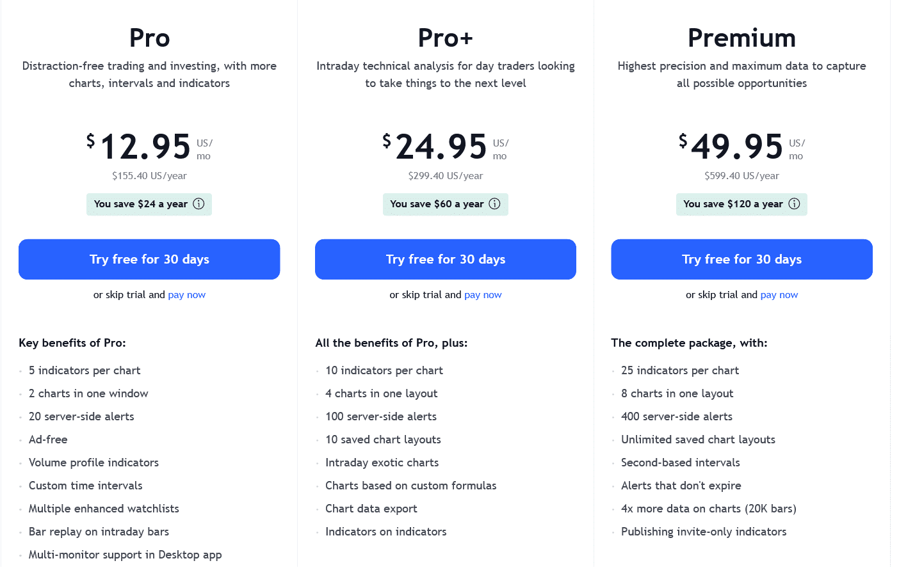Click the Pro plan heading
Screen dimensions: 899x570
(x=149, y=38)
